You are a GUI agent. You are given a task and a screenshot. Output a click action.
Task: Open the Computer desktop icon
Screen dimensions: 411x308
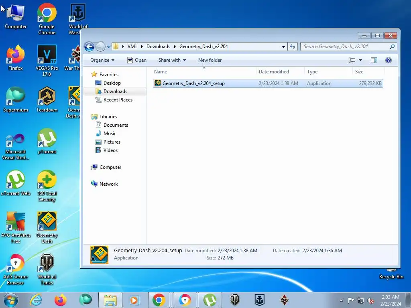pos(16,17)
